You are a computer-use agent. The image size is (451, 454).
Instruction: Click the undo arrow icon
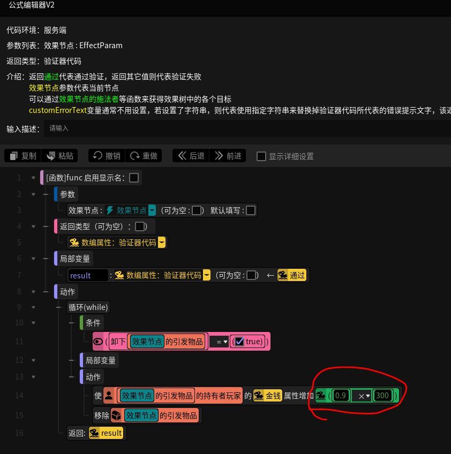point(97,156)
